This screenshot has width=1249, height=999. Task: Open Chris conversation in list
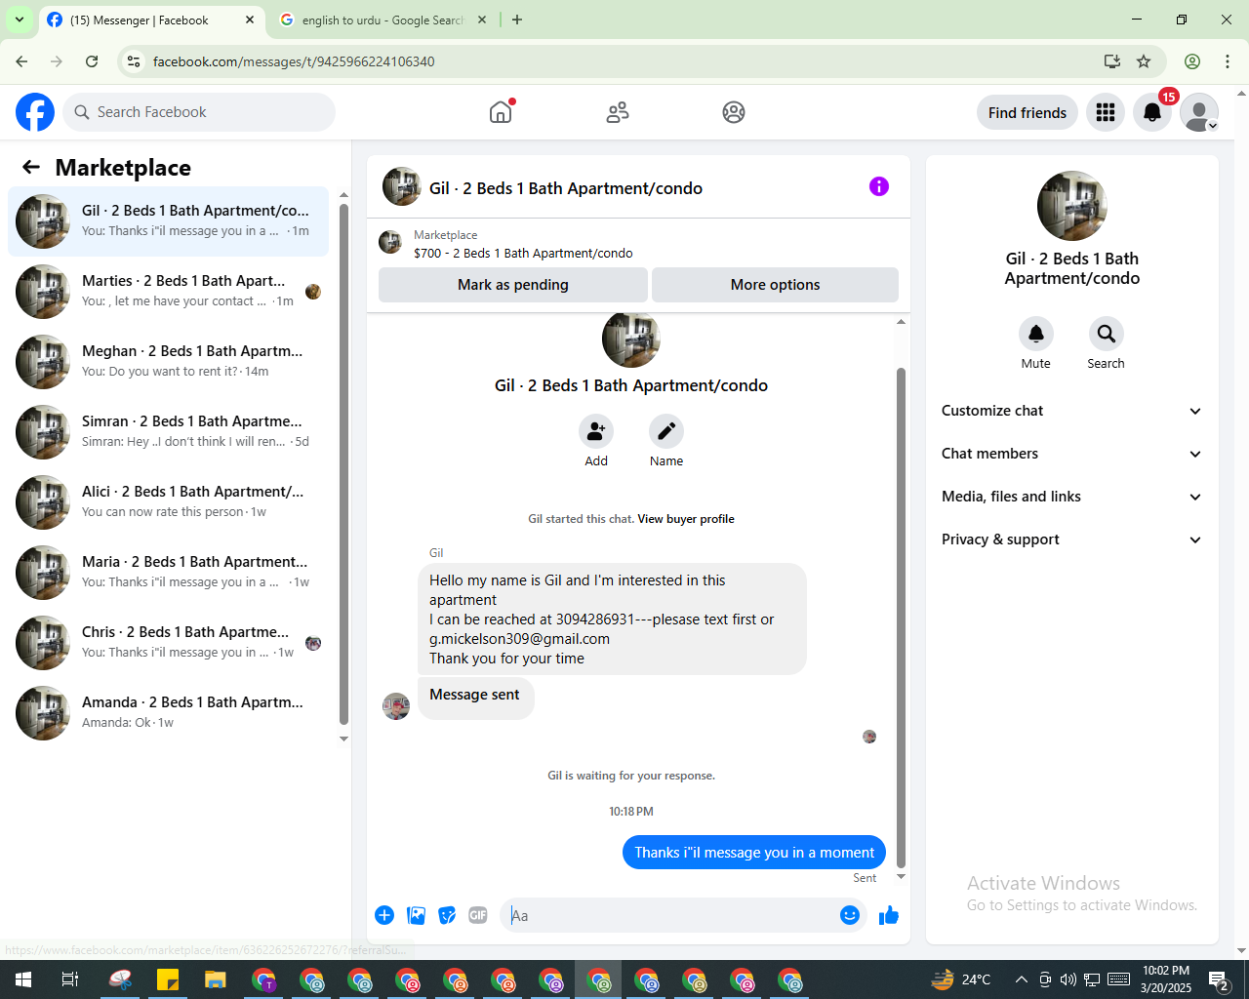169,643
